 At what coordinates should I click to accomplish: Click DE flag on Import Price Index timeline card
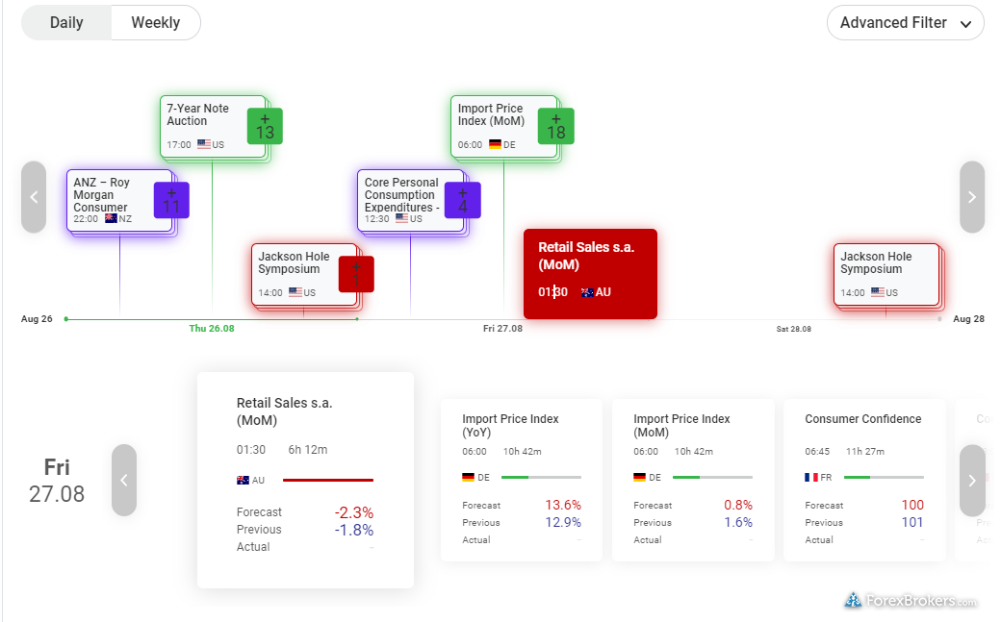pos(495,144)
